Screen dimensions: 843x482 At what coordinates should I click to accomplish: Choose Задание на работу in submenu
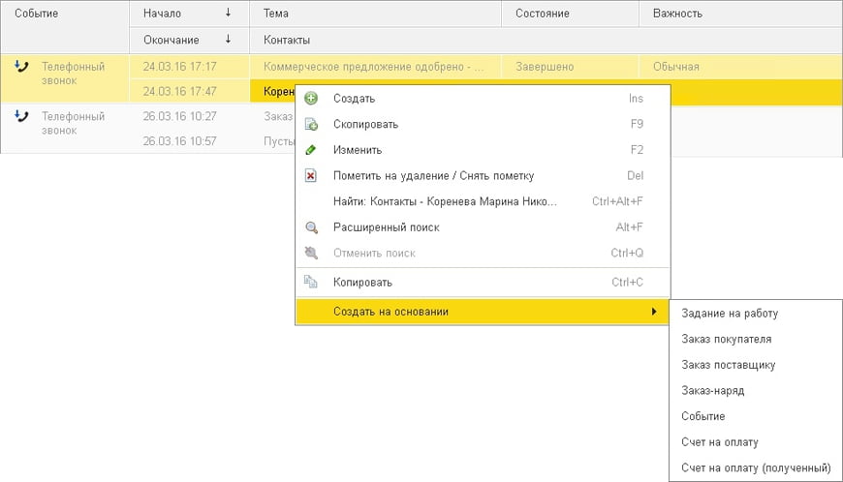[756, 313]
